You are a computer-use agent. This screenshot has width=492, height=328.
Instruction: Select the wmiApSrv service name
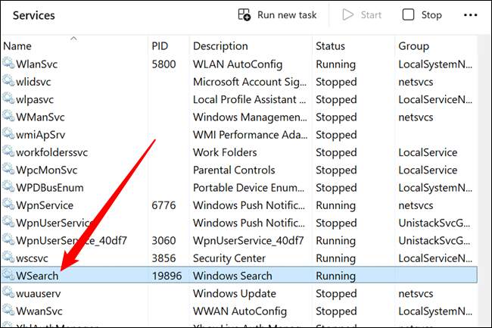click(40, 135)
